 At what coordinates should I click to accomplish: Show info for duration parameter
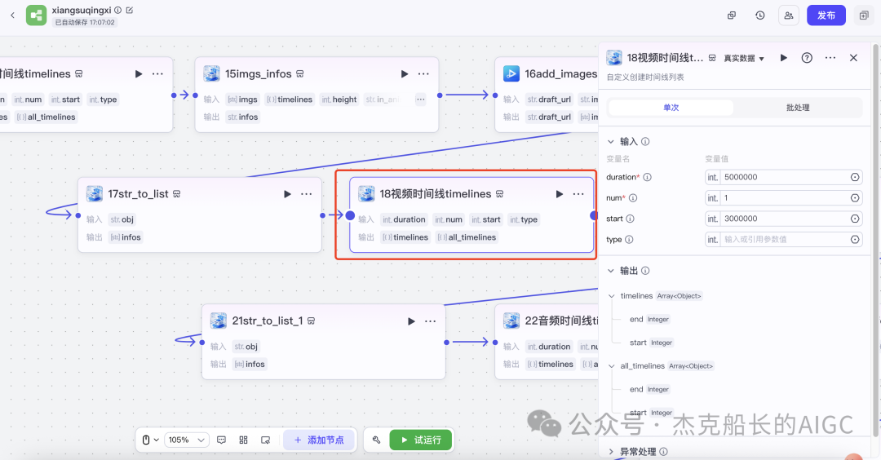pos(647,177)
